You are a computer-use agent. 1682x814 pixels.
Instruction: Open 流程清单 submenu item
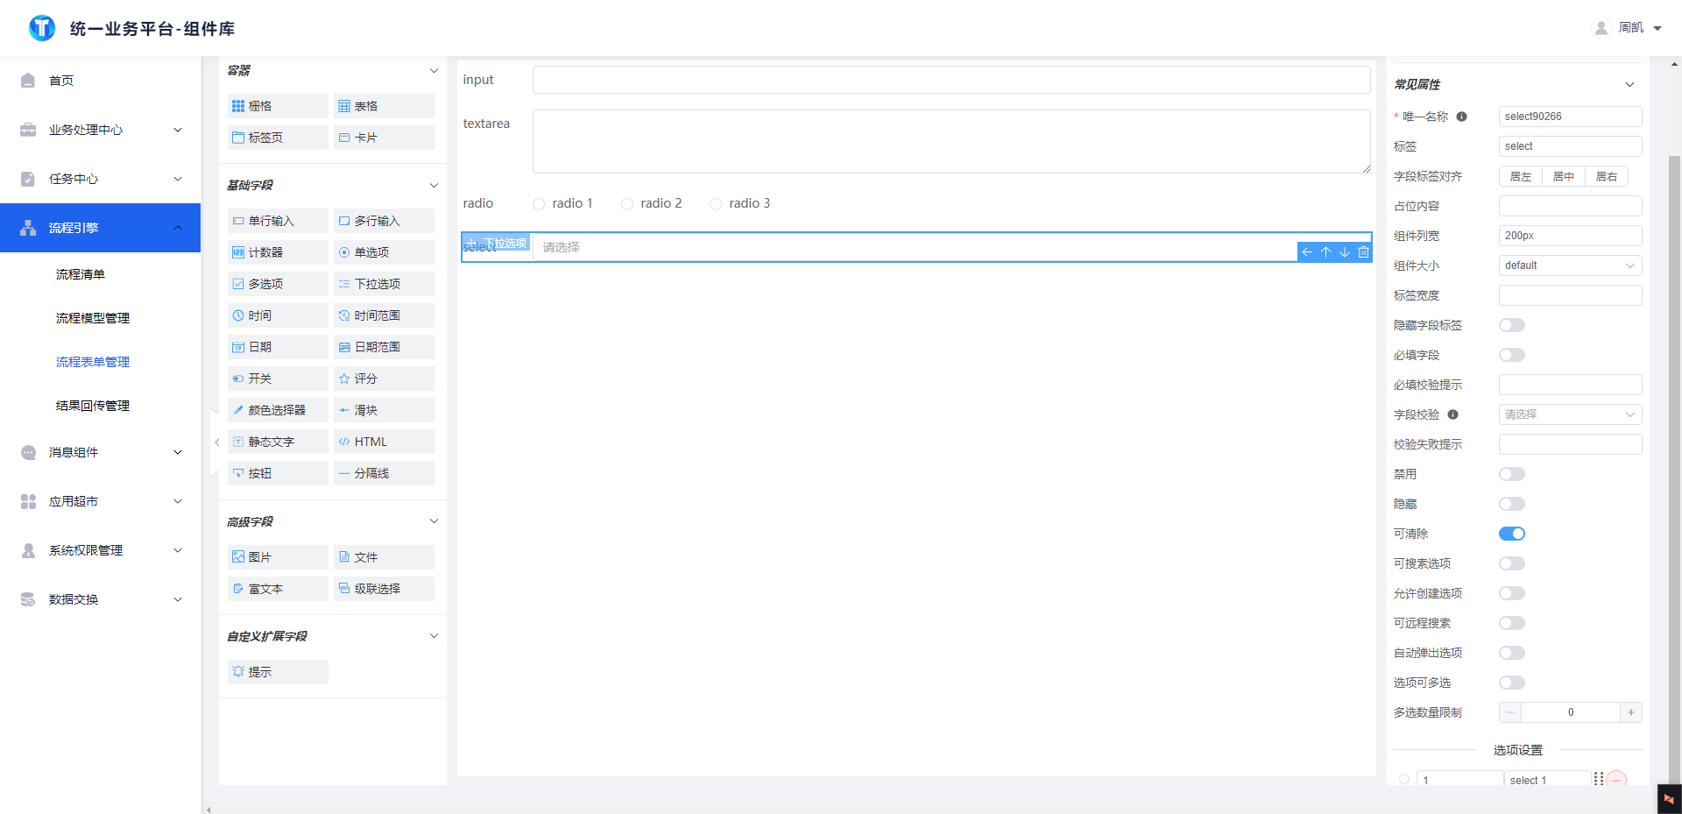click(81, 274)
